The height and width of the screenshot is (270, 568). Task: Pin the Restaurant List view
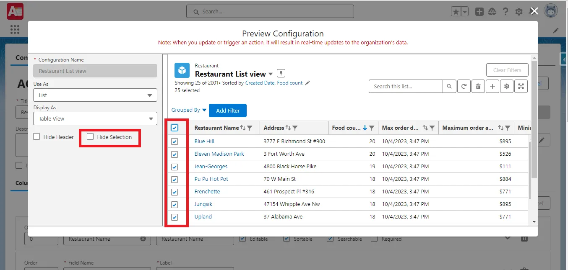(x=281, y=73)
